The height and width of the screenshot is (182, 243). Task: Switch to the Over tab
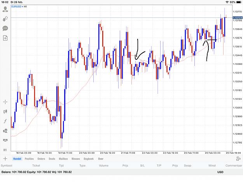point(101,159)
